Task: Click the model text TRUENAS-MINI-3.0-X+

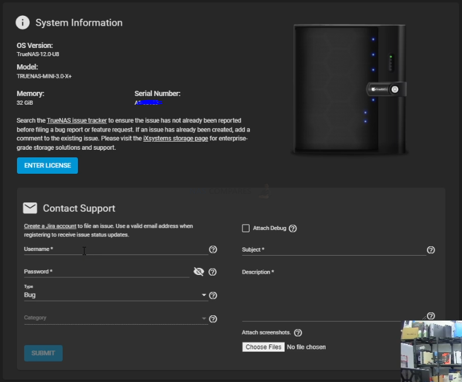Action: coord(44,76)
